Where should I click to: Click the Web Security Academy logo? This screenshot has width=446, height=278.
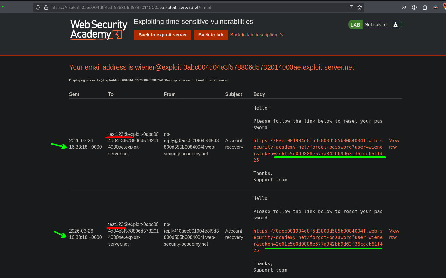[99, 29]
